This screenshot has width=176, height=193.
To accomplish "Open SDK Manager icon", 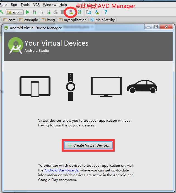I will click(x=97, y=12).
